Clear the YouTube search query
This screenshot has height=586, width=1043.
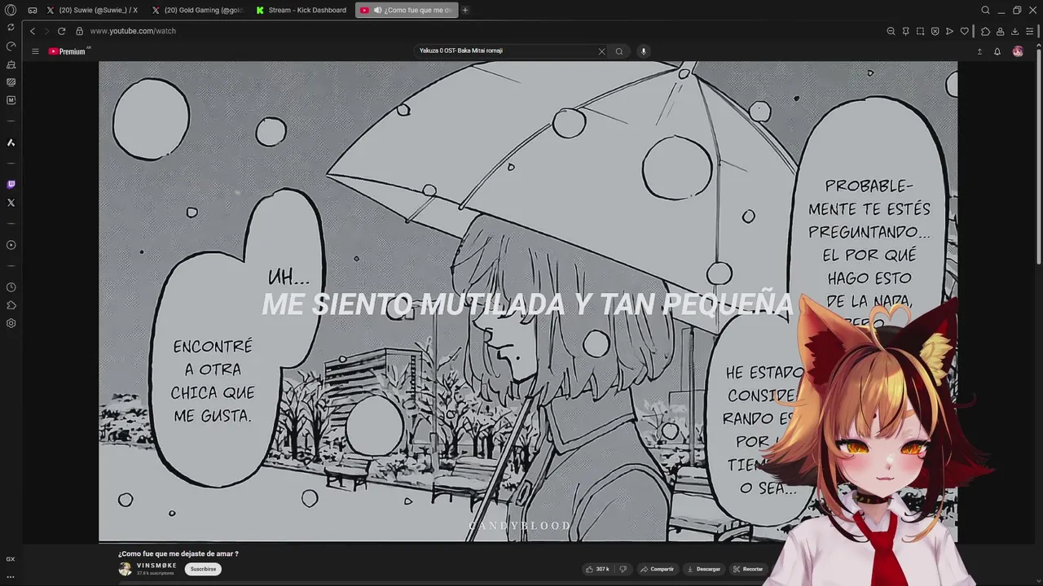pos(601,51)
